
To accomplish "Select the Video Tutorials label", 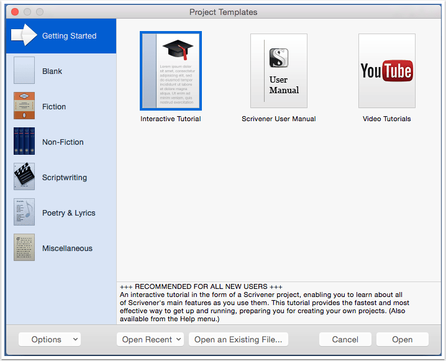I will tap(387, 119).
